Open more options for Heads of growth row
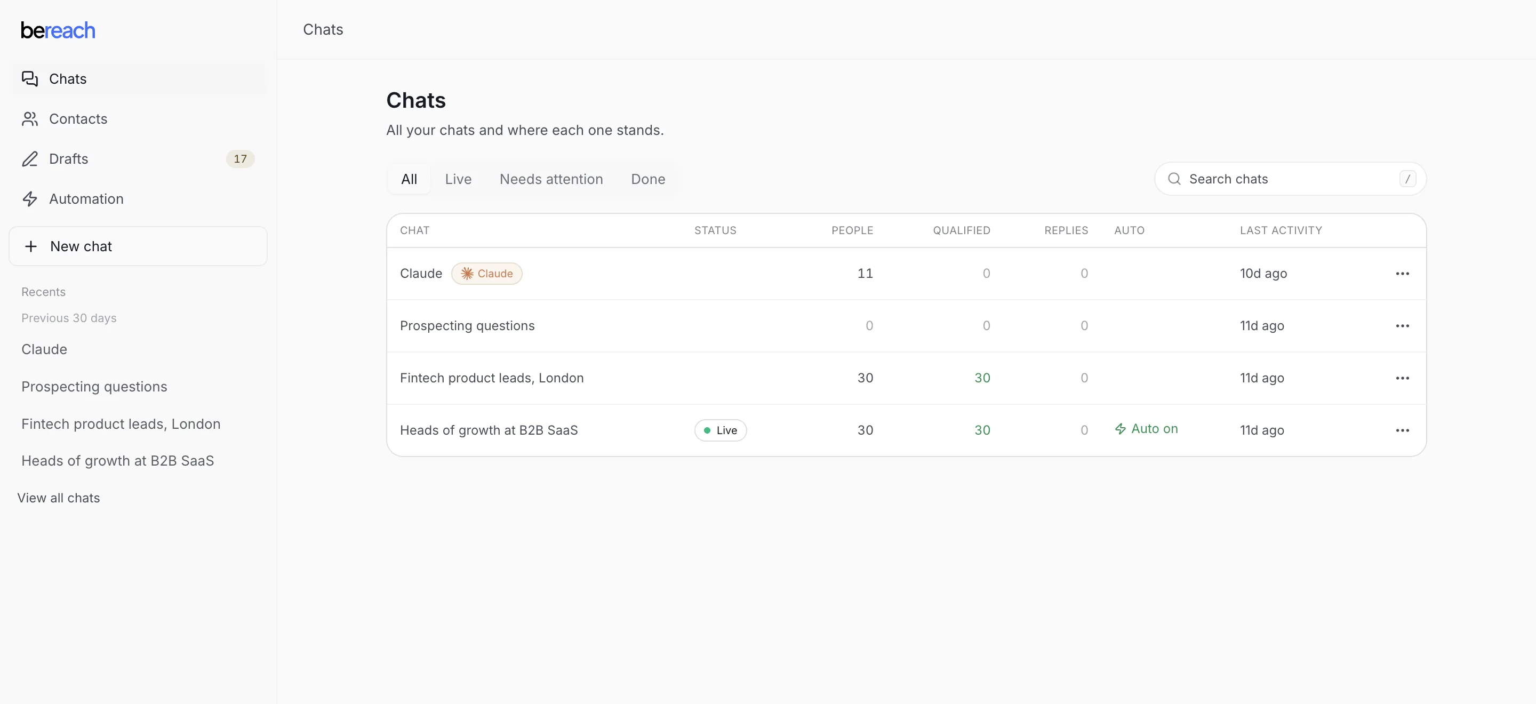Viewport: 1536px width, 704px height. pyautogui.click(x=1402, y=430)
